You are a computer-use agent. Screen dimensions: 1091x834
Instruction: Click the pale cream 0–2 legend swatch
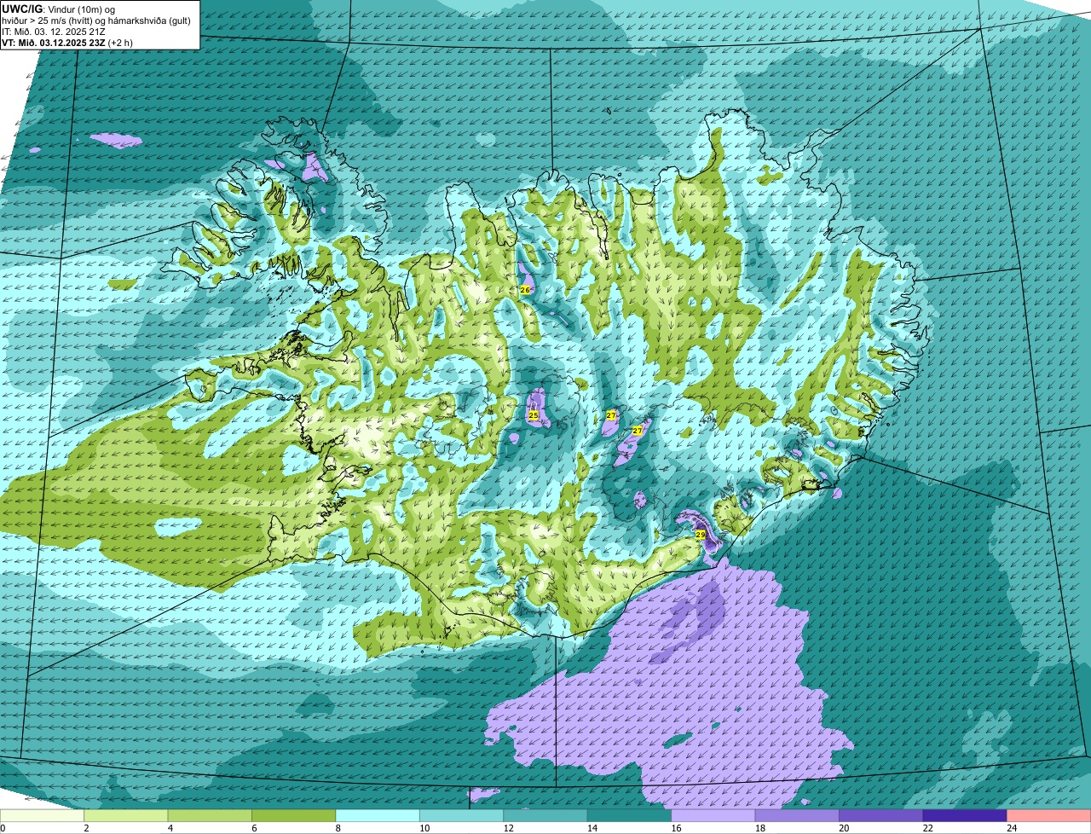point(43,816)
